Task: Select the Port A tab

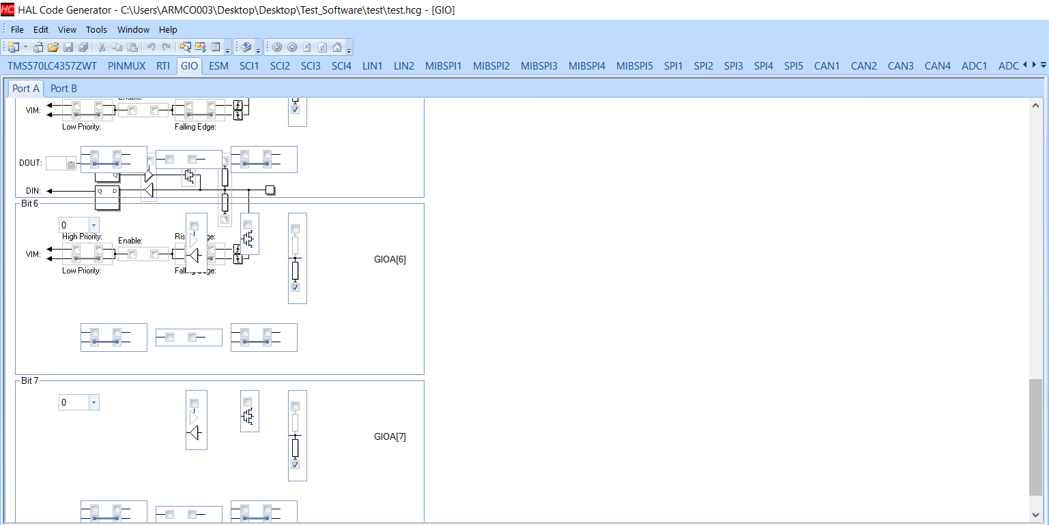Action: tap(26, 88)
